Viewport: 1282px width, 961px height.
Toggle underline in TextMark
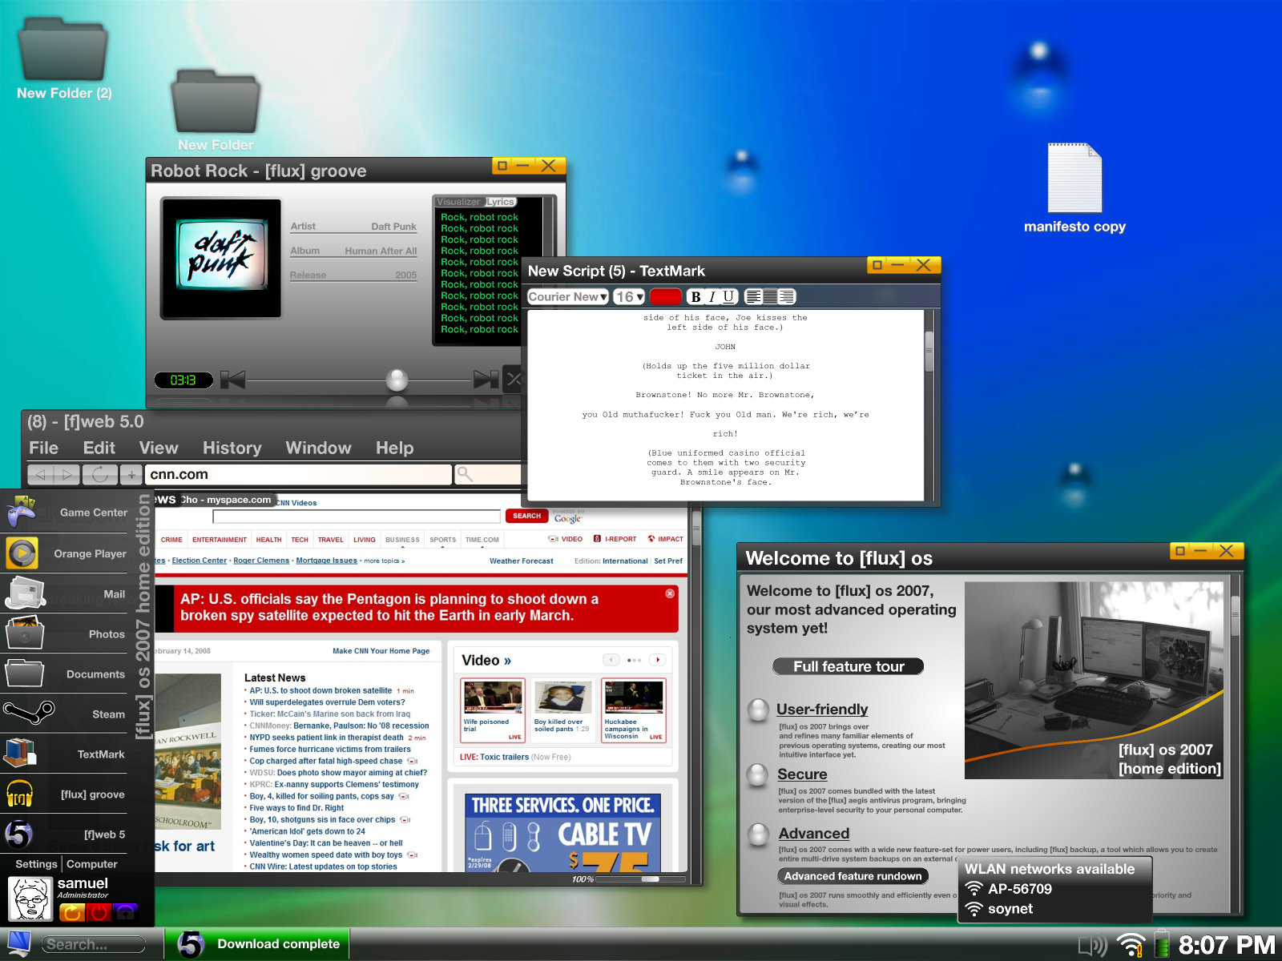[728, 297]
